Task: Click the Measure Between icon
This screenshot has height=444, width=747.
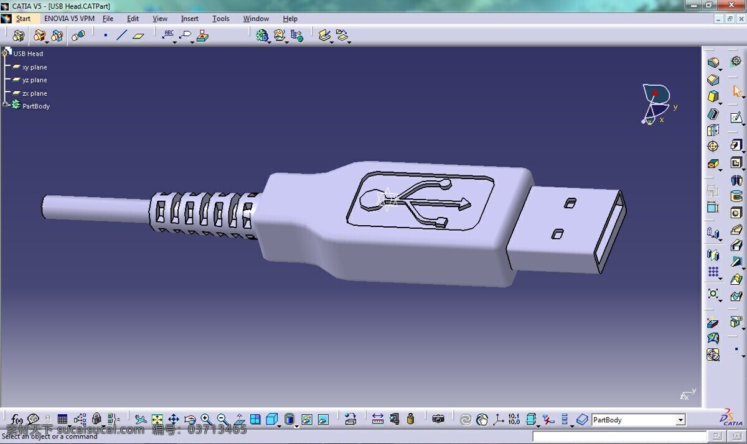Action: click(377, 419)
